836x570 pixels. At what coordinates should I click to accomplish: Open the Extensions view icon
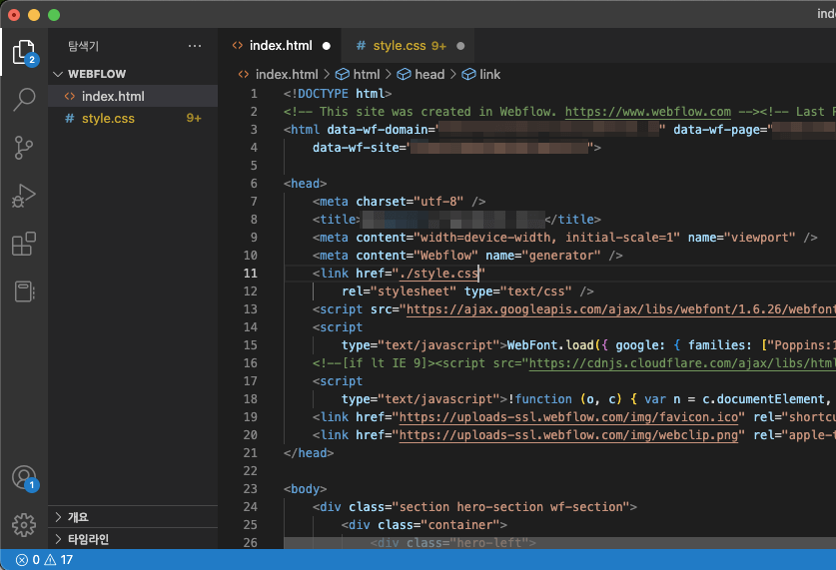(24, 244)
